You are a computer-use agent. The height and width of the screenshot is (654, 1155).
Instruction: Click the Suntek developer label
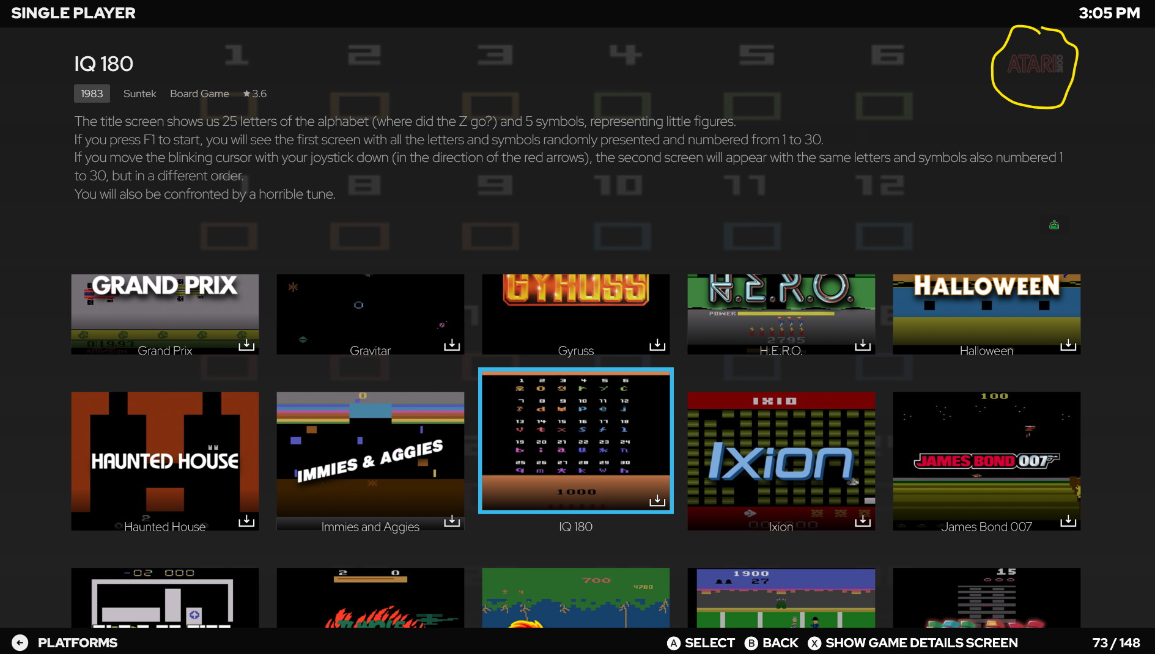tap(139, 94)
